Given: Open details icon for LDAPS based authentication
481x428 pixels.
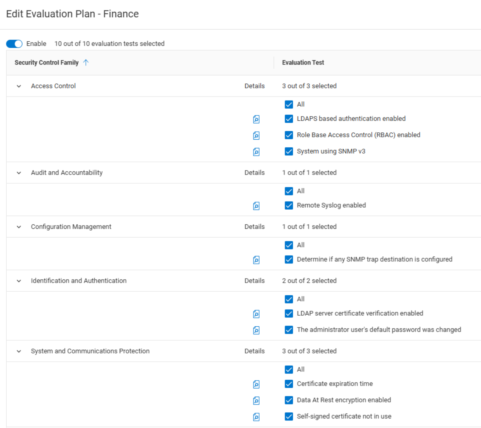Looking at the screenshot, I should 256,119.
